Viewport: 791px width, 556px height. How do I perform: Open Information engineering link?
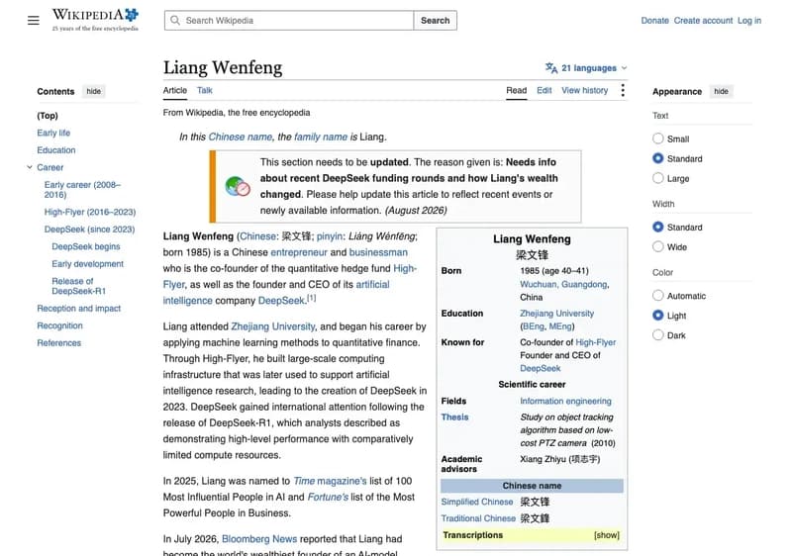[x=565, y=401]
